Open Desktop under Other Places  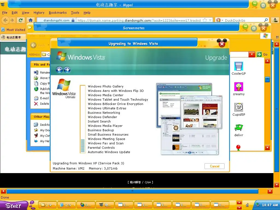42,125
